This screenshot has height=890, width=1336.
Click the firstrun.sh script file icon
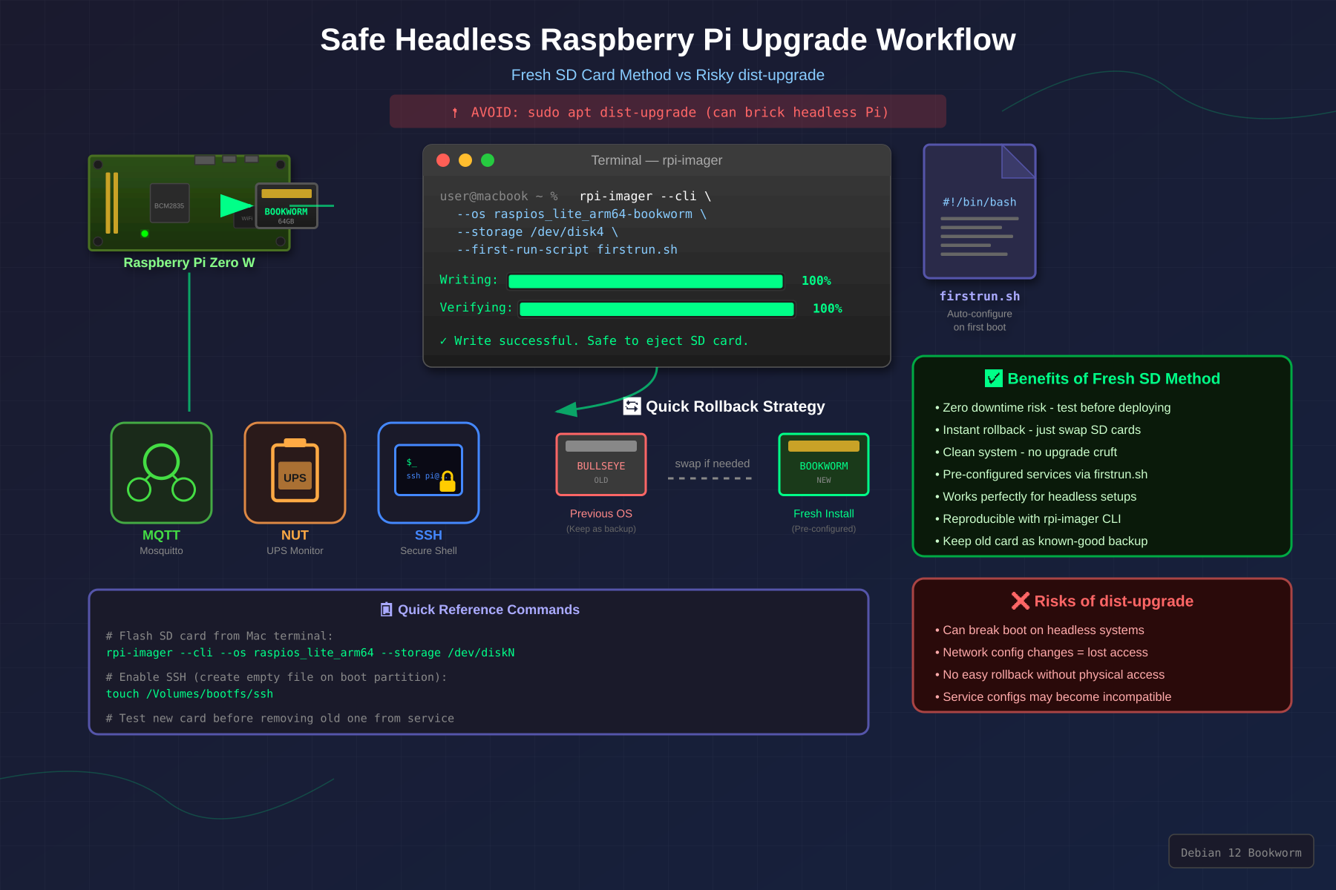tap(979, 211)
